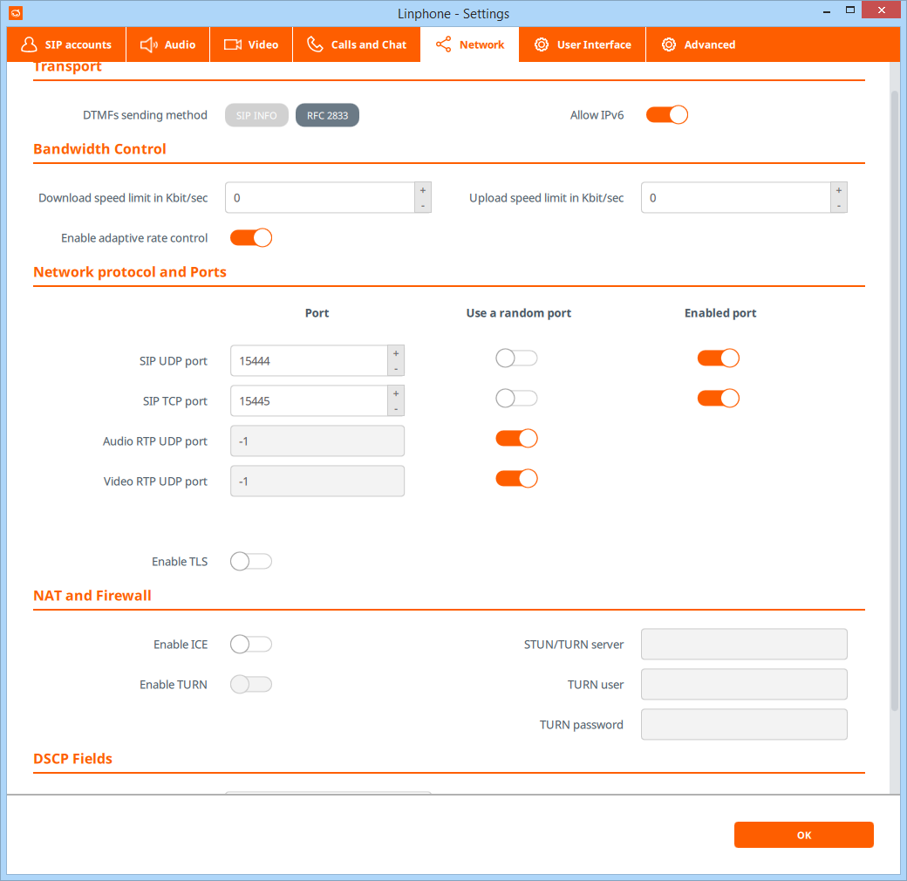Turn off adaptive rate control
The image size is (907, 881).
[x=251, y=238]
